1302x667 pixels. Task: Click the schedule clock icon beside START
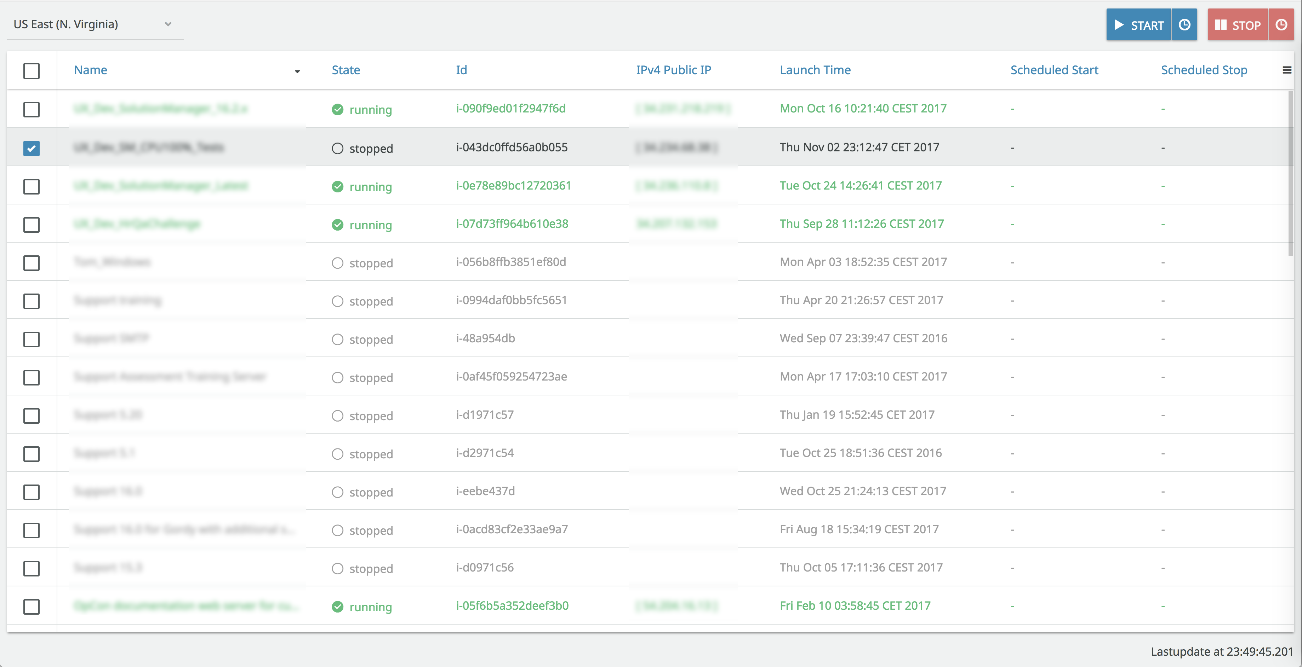pos(1184,25)
